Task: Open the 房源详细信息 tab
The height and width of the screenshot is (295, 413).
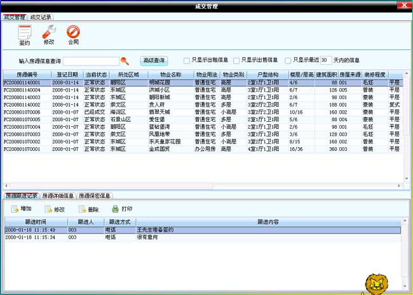Action: pos(58,196)
